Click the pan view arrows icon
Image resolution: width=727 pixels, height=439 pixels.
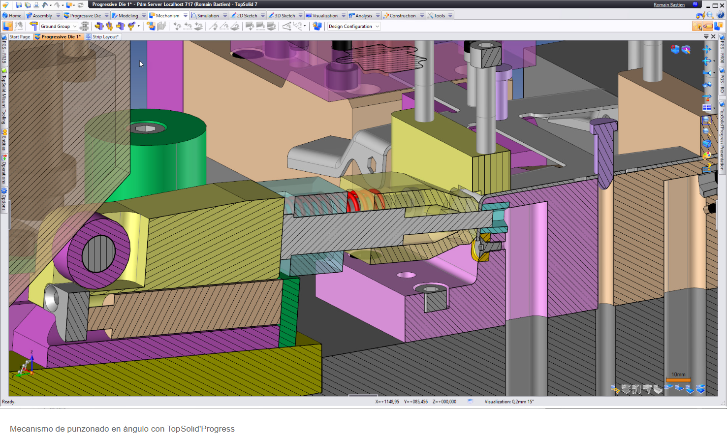coord(707,49)
